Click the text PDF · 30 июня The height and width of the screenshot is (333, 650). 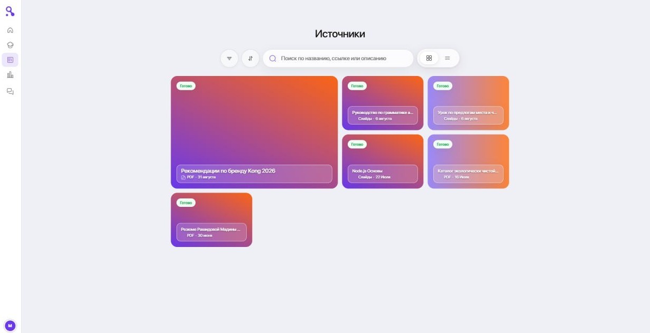pos(199,235)
